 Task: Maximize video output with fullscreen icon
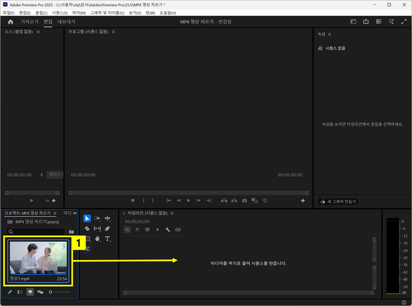click(x=404, y=22)
